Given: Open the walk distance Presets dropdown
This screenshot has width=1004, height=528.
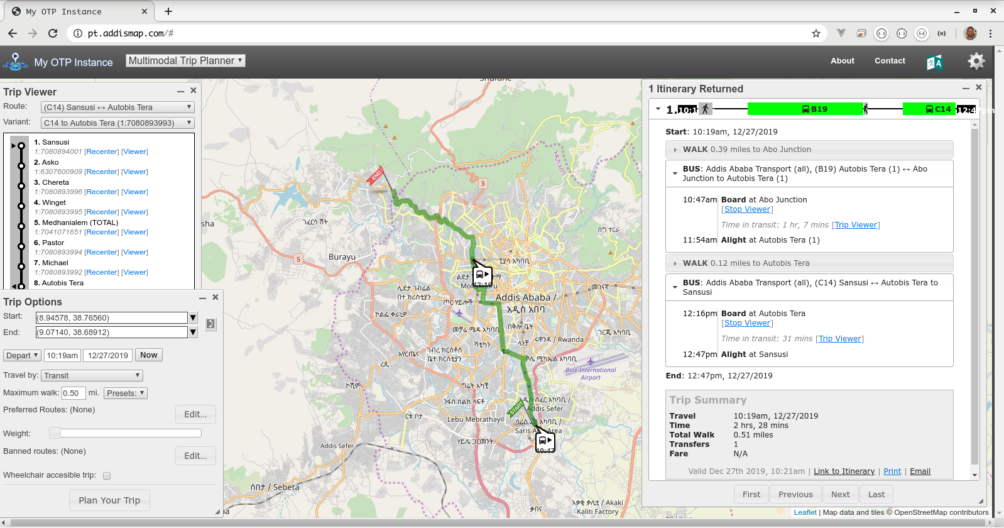Looking at the screenshot, I should pyautogui.click(x=126, y=393).
